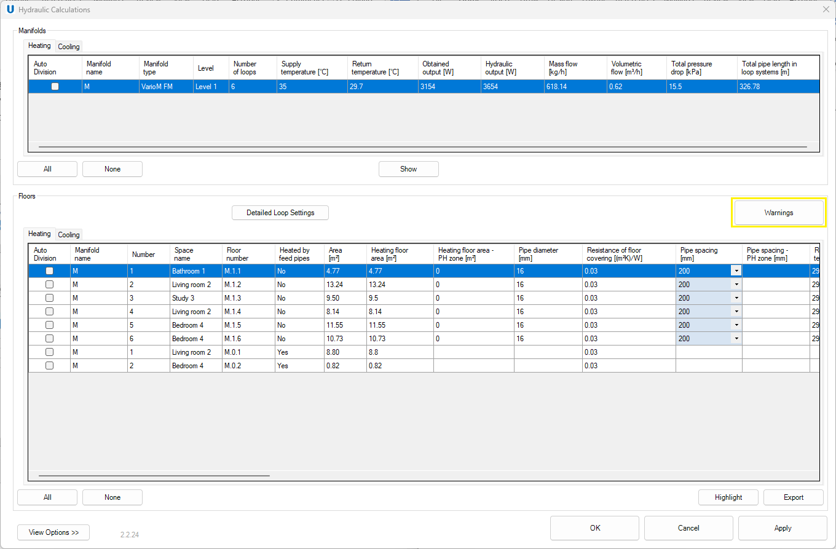Click the Hydraulic Calculations app icon in title bar
Viewport: 836px width, 549px height.
tap(10, 9)
